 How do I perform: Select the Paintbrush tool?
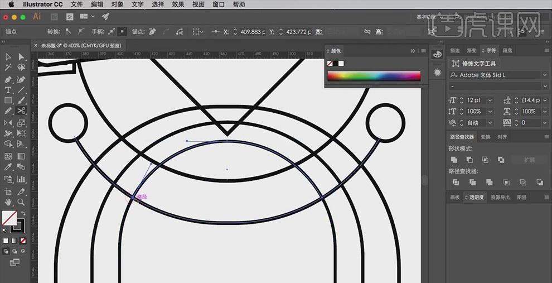22,100
